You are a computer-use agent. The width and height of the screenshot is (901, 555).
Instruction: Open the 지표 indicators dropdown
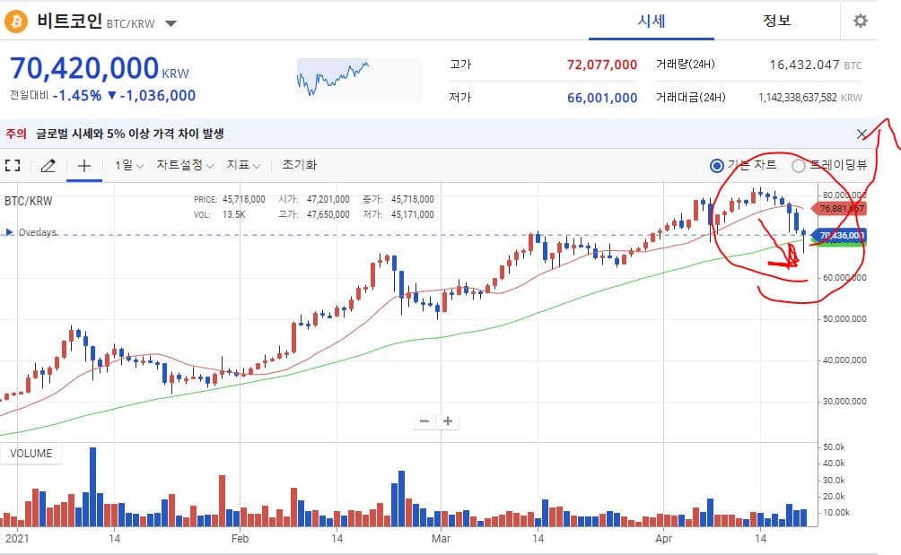[x=243, y=165]
